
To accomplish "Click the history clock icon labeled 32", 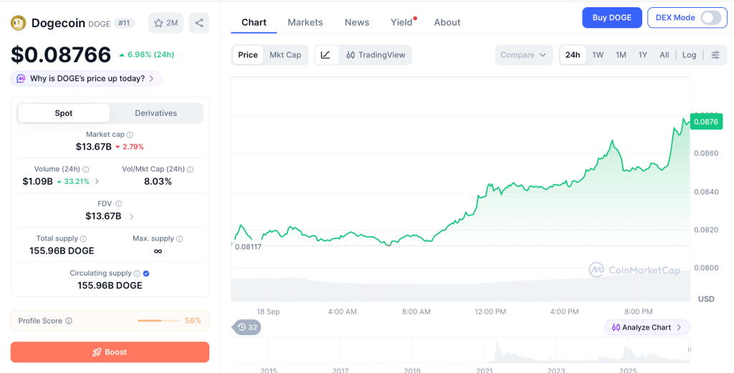I will coord(247,327).
